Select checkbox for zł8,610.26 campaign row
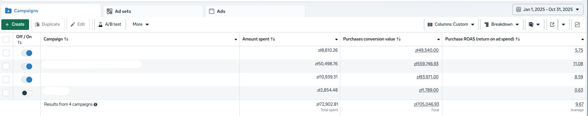588x116 pixels. tap(6, 53)
